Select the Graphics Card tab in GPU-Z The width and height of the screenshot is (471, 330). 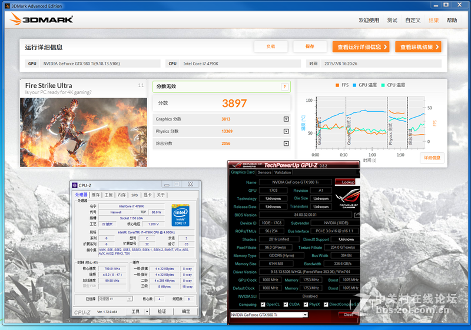click(243, 172)
